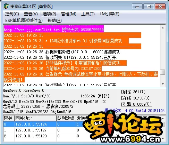Image resolution: width=169 pixels, height=145 pixels.
Task: Click the application icon in title bar
Action: (x=6, y=6)
